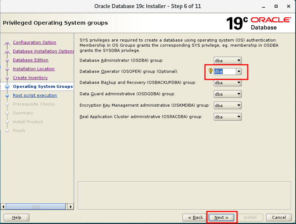Click the OSOPER group text field
The width and height of the screenshot is (296, 224).
coord(225,71)
